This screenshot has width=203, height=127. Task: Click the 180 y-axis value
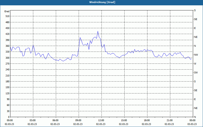tap(8, 82)
